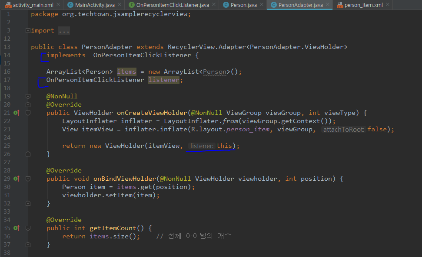Viewport: 422px width, 257px height.
Task: Click the package name org.techtown.jsamplerecyclerview
Action: [x=125, y=14]
